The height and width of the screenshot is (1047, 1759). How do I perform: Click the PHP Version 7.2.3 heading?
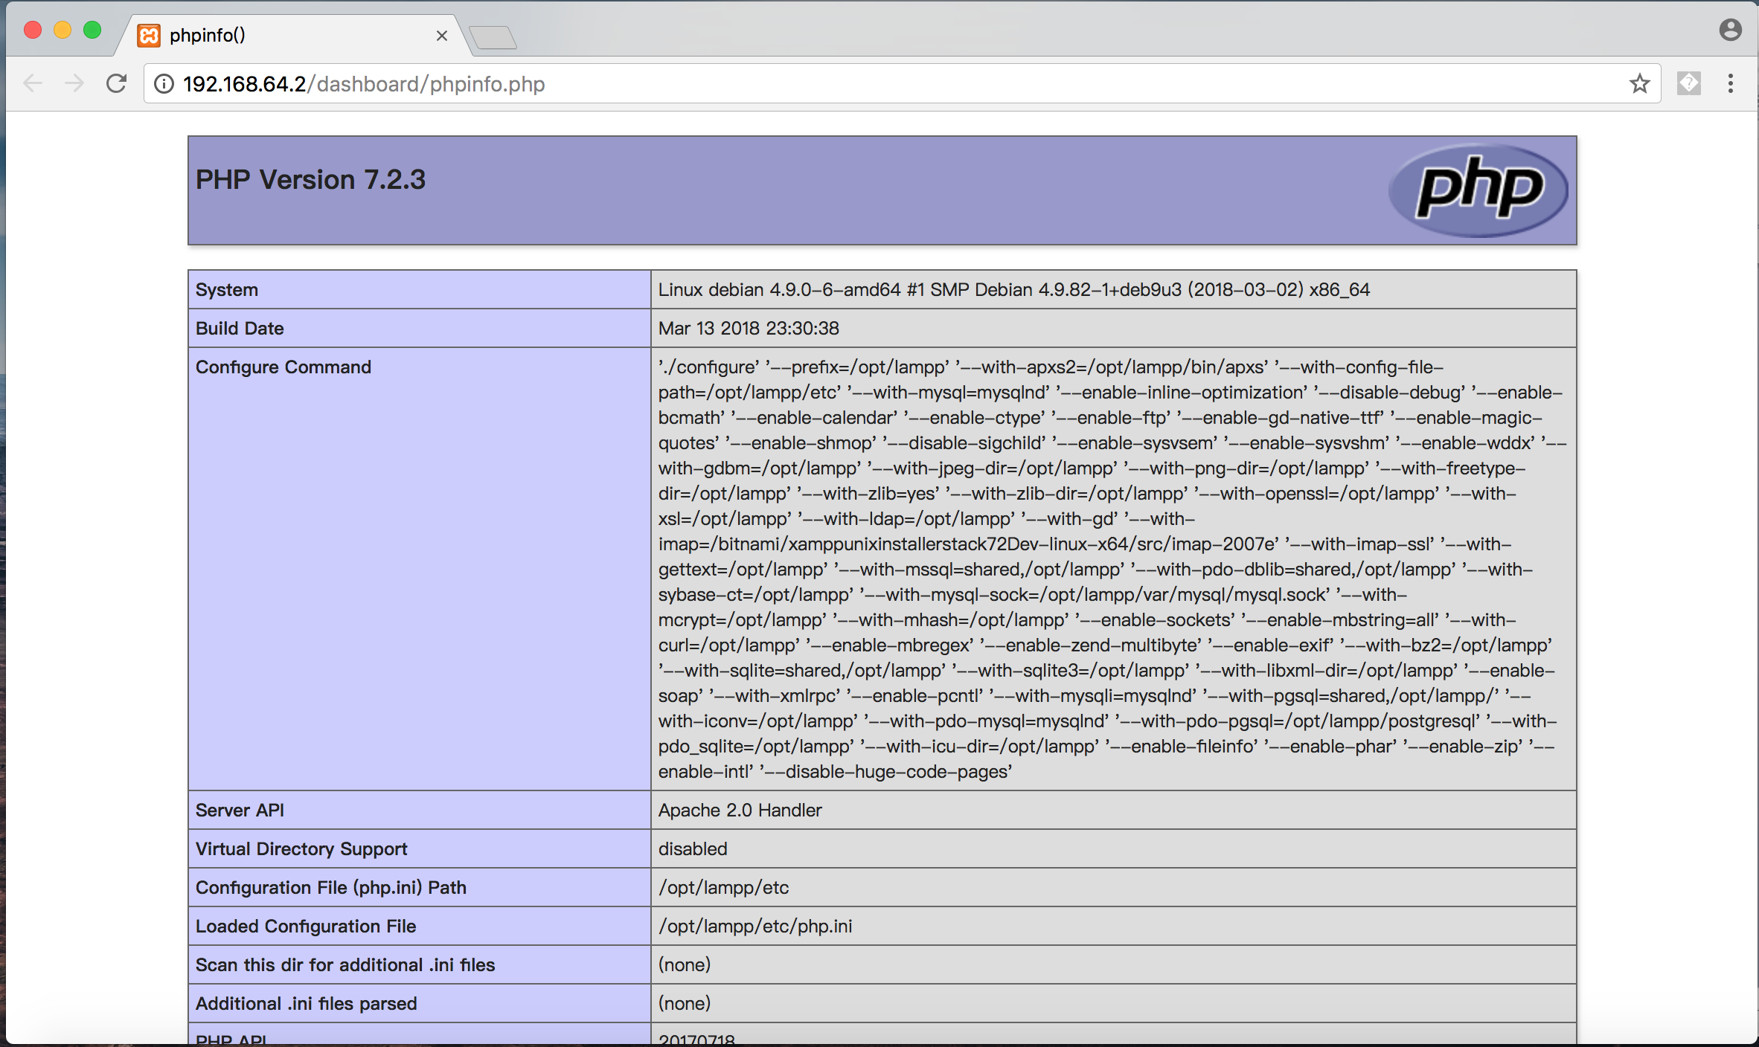pos(310,179)
